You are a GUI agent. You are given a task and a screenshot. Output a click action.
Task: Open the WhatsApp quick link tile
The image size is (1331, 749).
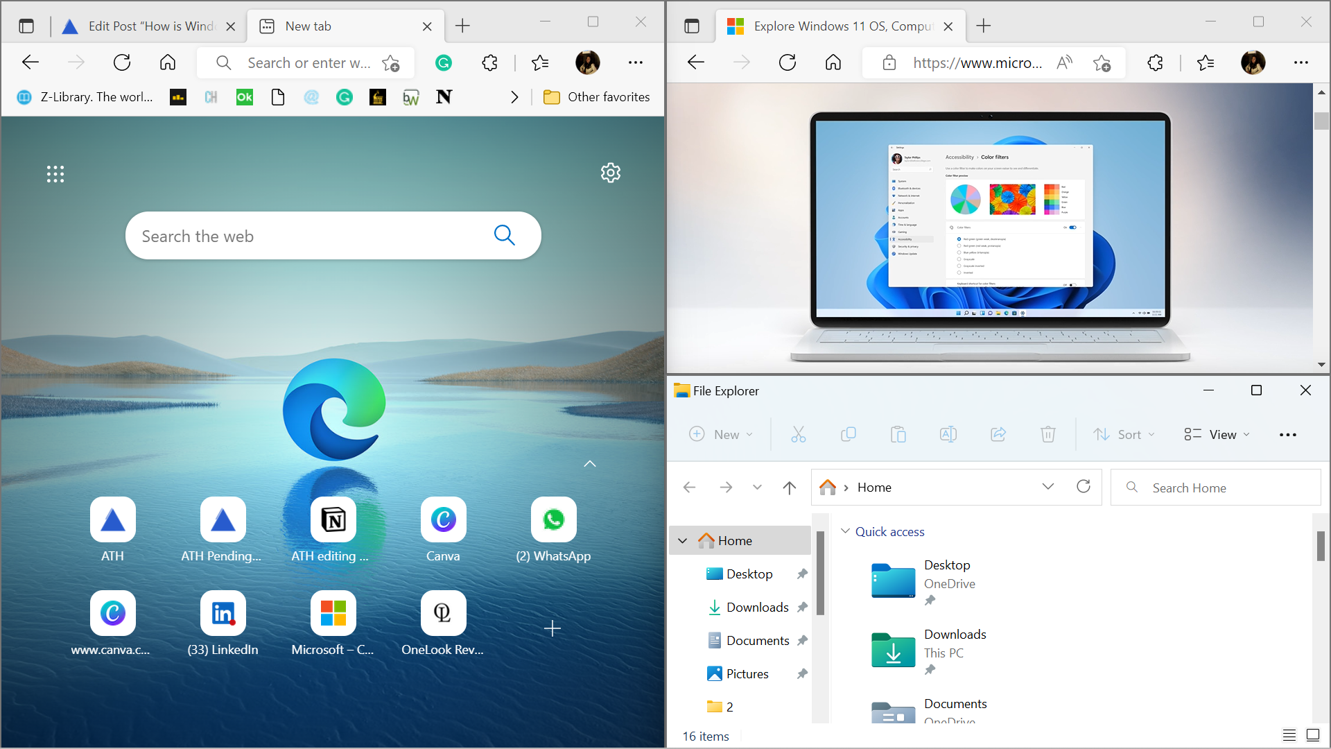(x=553, y=520)
